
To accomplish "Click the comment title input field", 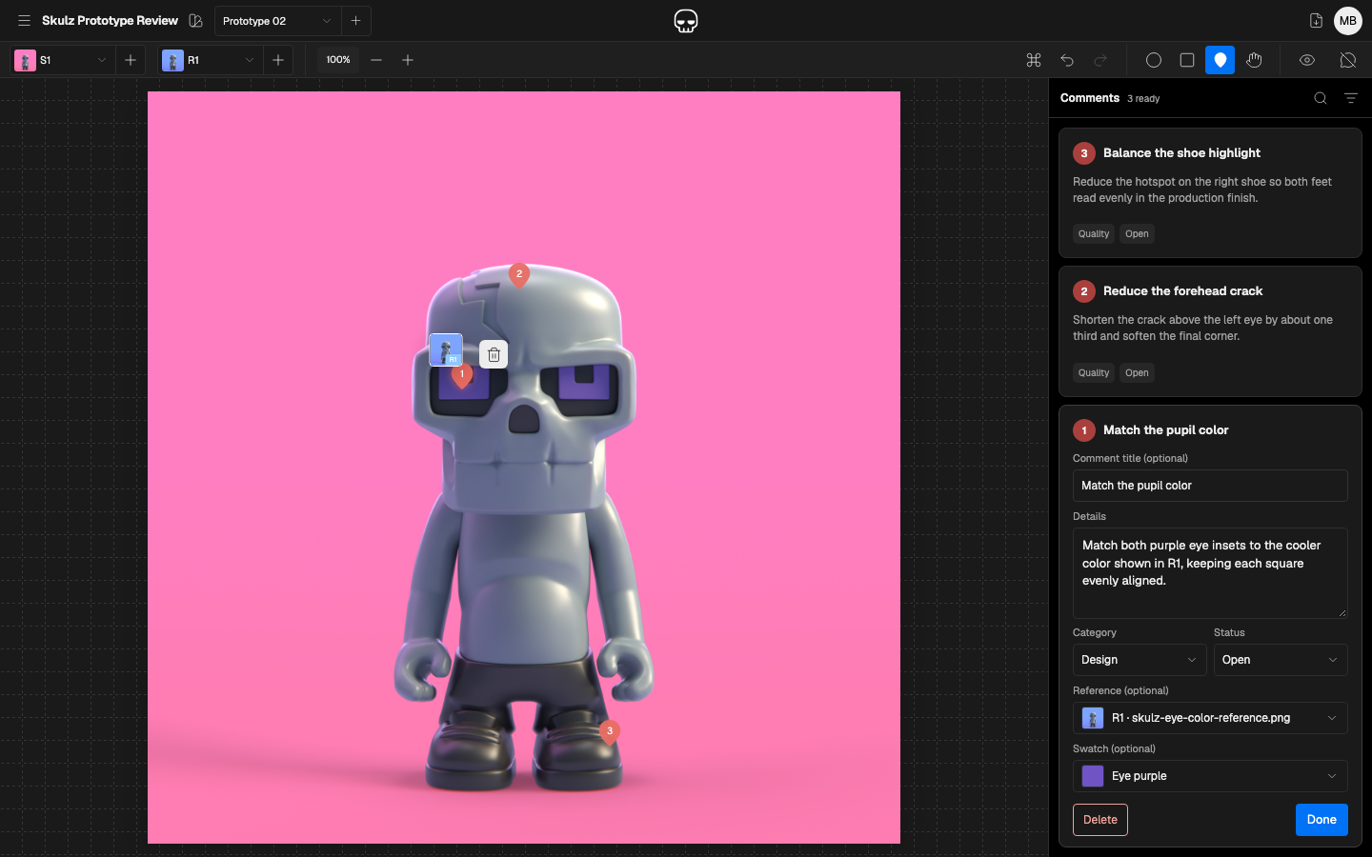I will tap(1210, 486).
